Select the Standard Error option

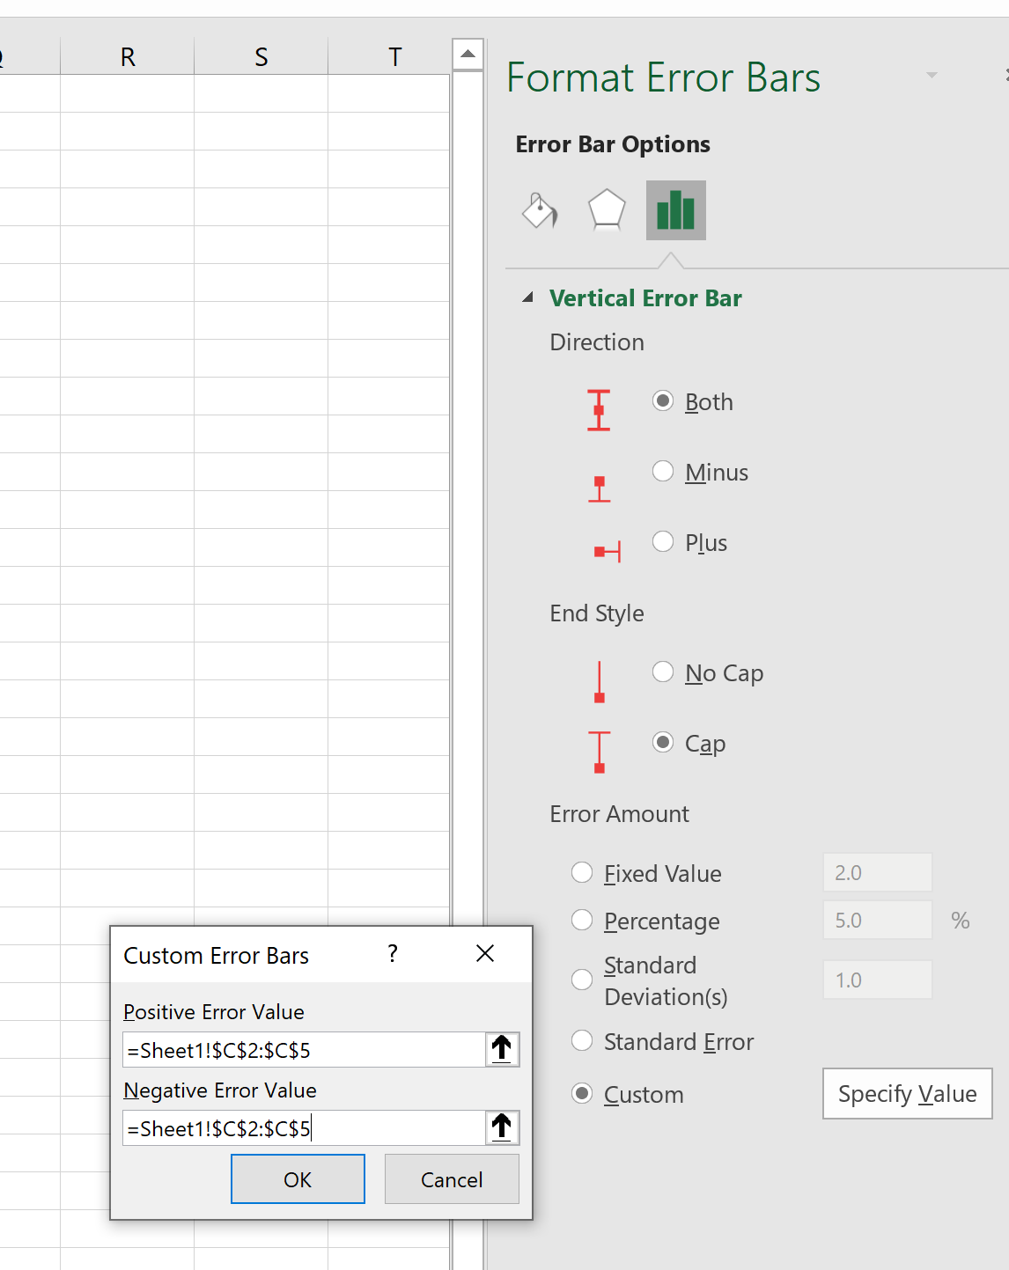pyautogui.click(x=582, y=1040)
